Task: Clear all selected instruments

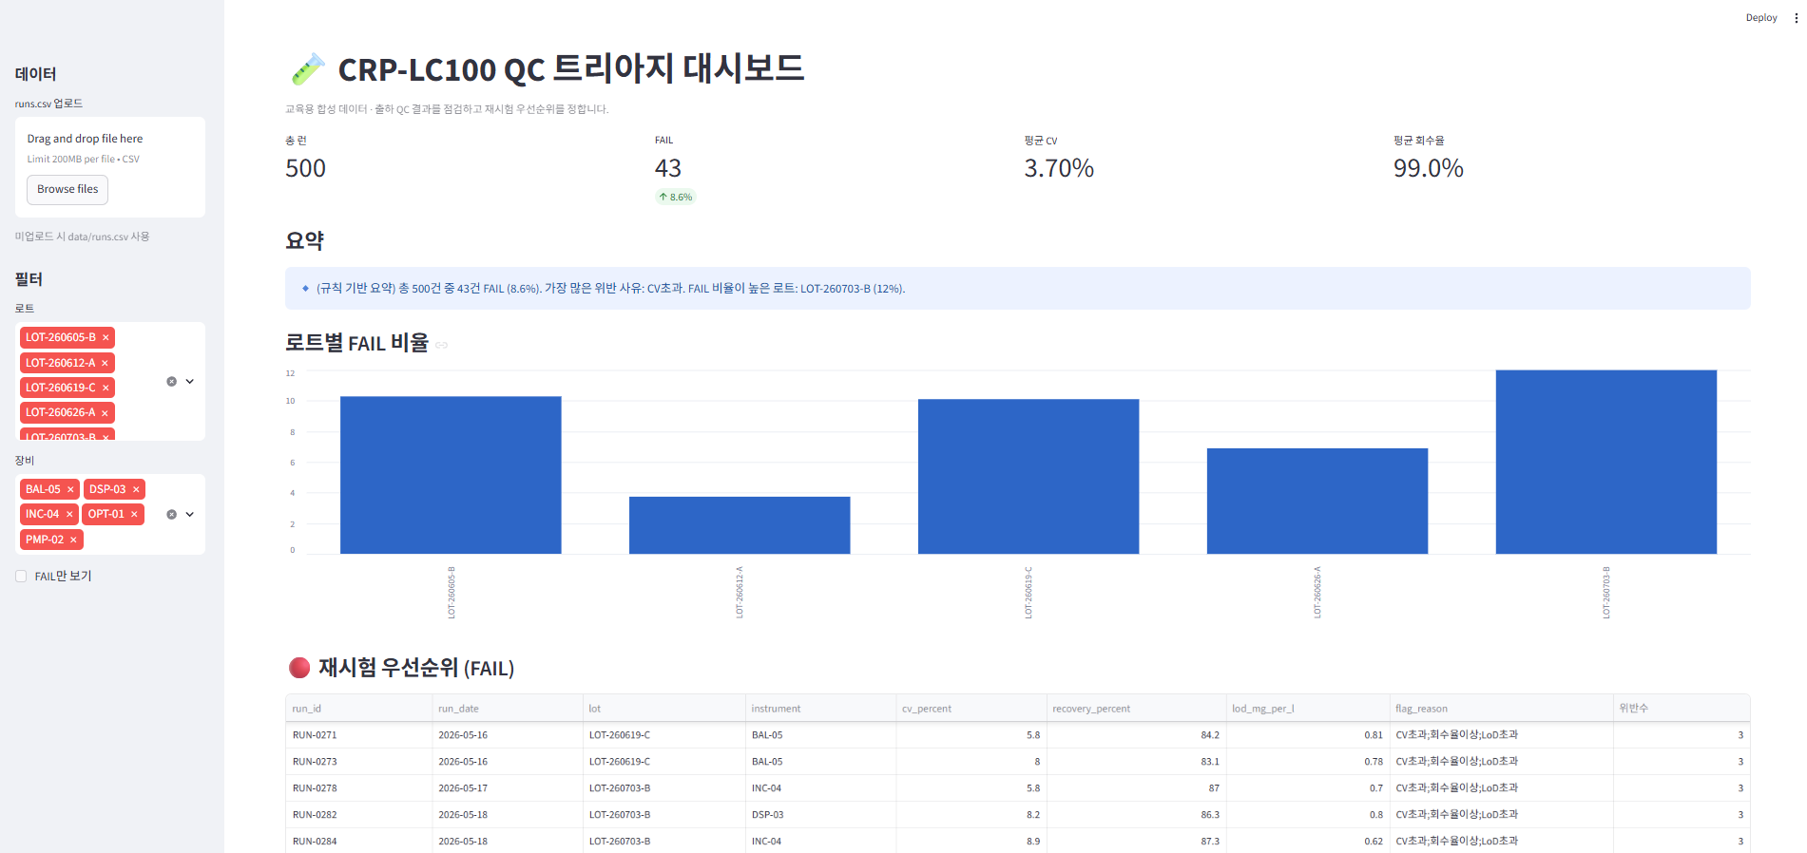Action: (x=171, y=514)
